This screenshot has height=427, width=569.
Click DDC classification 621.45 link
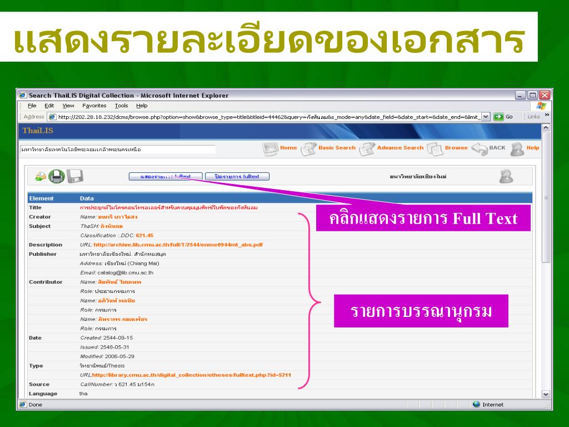[x=144, y=235]
